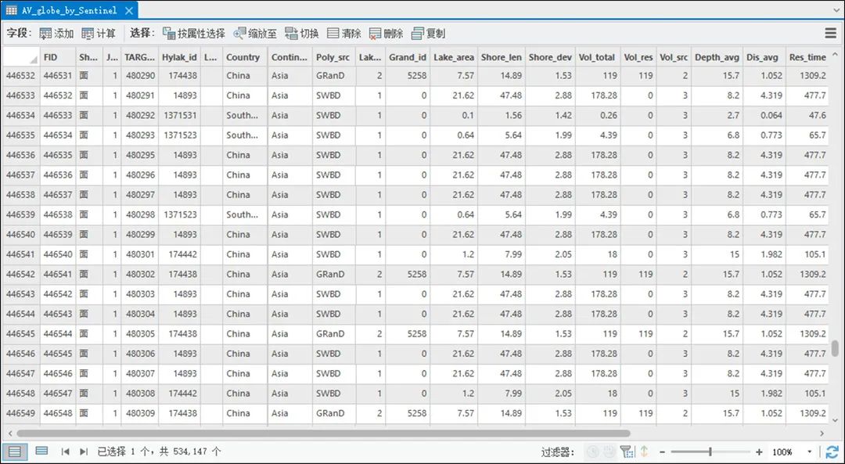
Task: Open the 计算 (calculate field) tool
Action: [98, 34]
